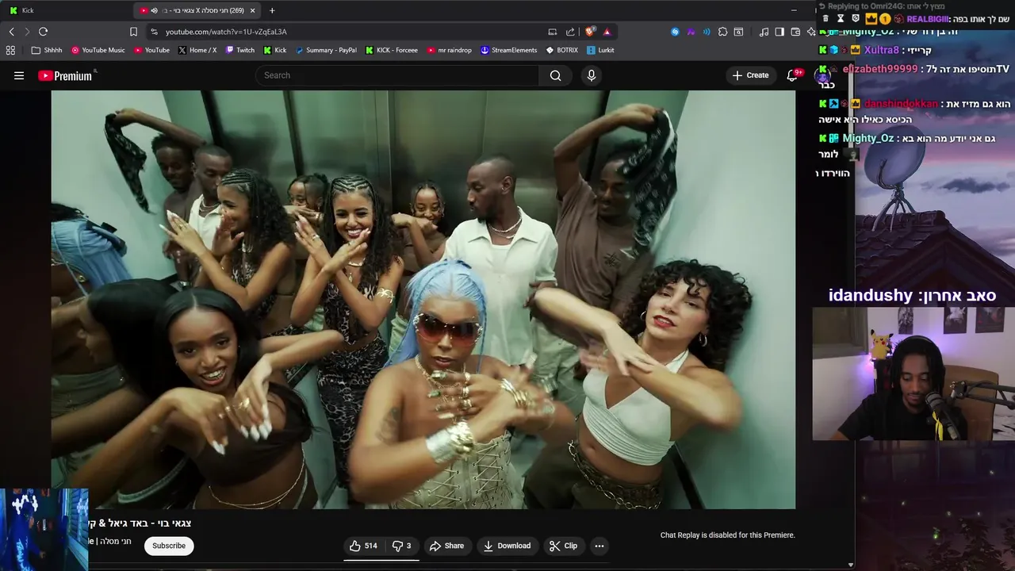Like the video with thumbs up
Image resolution: width=1015 pixels, height=571 pixels.
(363, 546)
